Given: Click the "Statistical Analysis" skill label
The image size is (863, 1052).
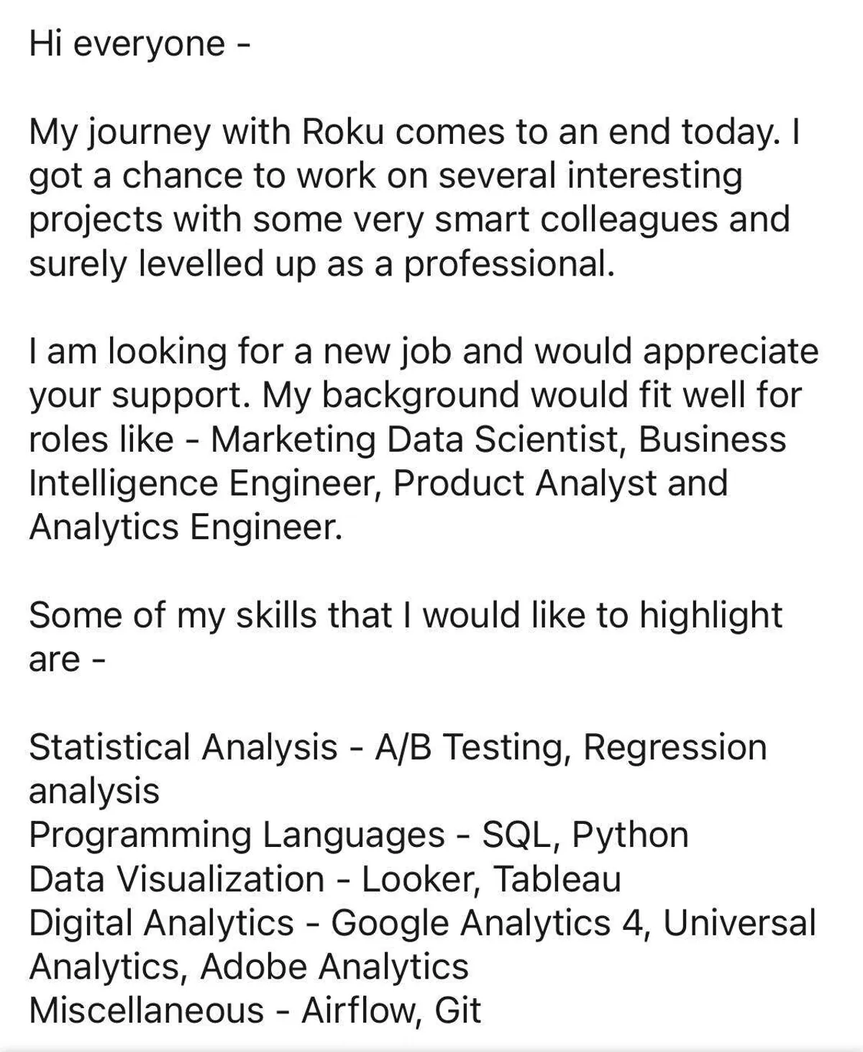Looking at the screenshot, I should coord(183,747).
